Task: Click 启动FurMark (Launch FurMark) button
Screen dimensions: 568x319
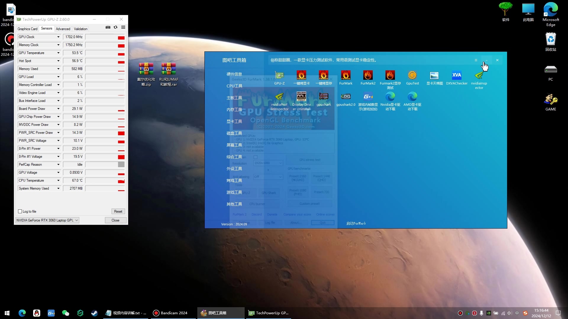Action: coord(355,223)
